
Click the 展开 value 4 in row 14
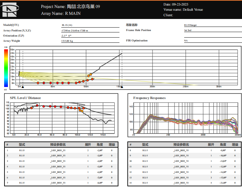(211, 183)
